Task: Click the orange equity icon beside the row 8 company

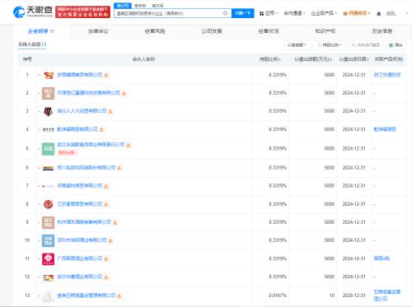Action: pos(106,204)
